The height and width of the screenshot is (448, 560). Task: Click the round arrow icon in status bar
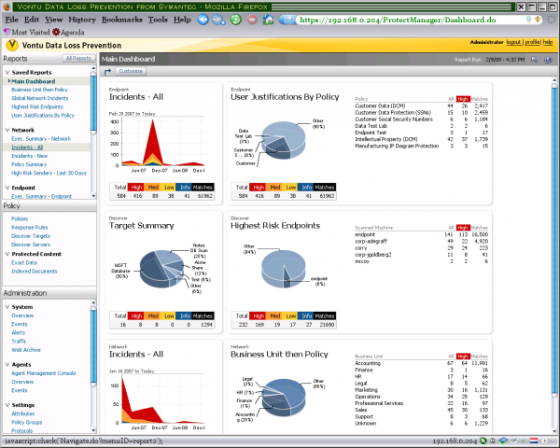point(545,441)
